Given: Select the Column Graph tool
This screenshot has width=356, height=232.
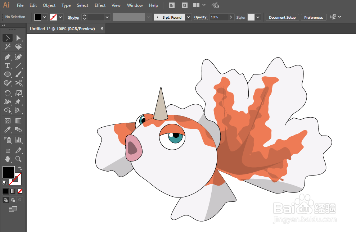Looking at the screenshot, I should (x=18, y=140).
